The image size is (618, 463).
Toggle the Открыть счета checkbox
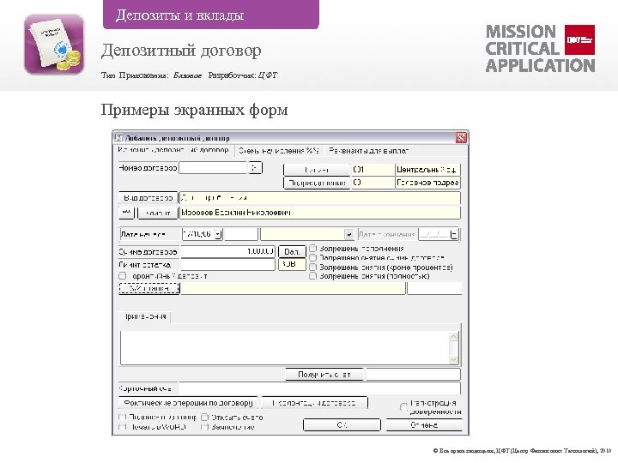click(204, 417)
